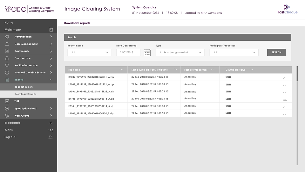
Task: Download RP007_9999999_22032018123241_A.zip file
Action: [285, 77]
